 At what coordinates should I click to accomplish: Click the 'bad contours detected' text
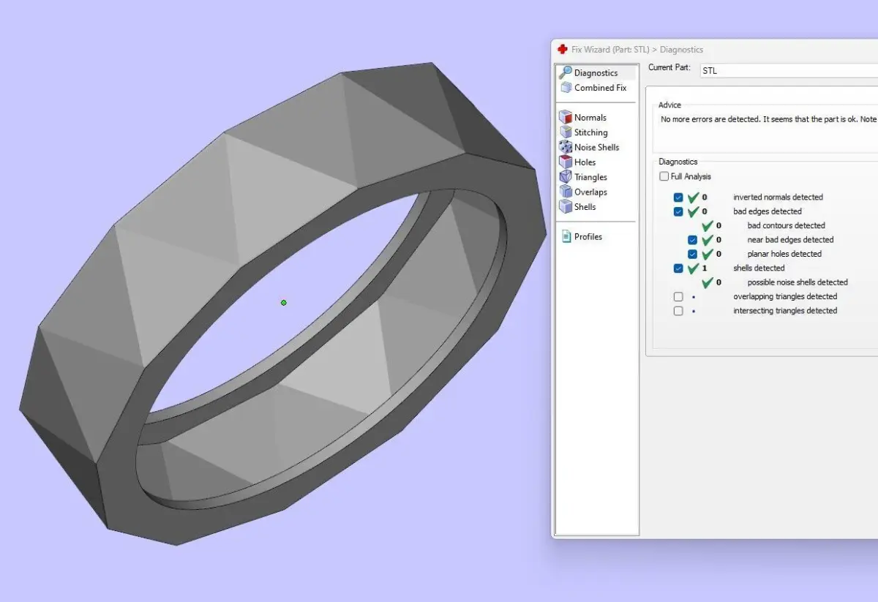tap(786, 225)
